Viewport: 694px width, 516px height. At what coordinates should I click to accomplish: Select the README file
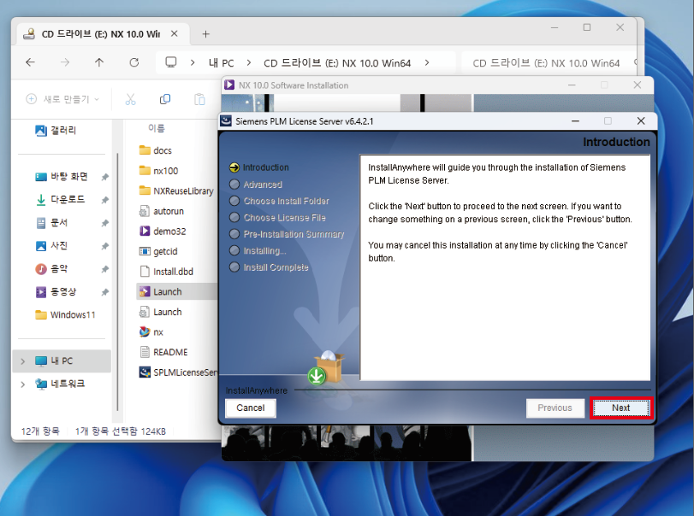pos(163,352)
